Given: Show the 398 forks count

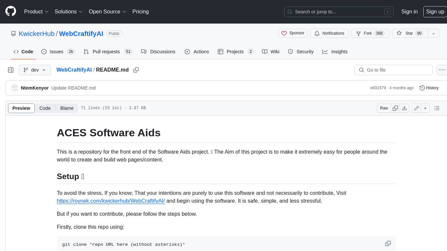Looking at the screenshot, I should (379, 33).
